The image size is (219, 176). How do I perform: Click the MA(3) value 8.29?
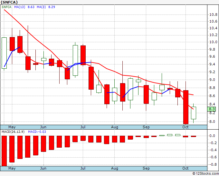pyautogui.click(x=52, y=7)
